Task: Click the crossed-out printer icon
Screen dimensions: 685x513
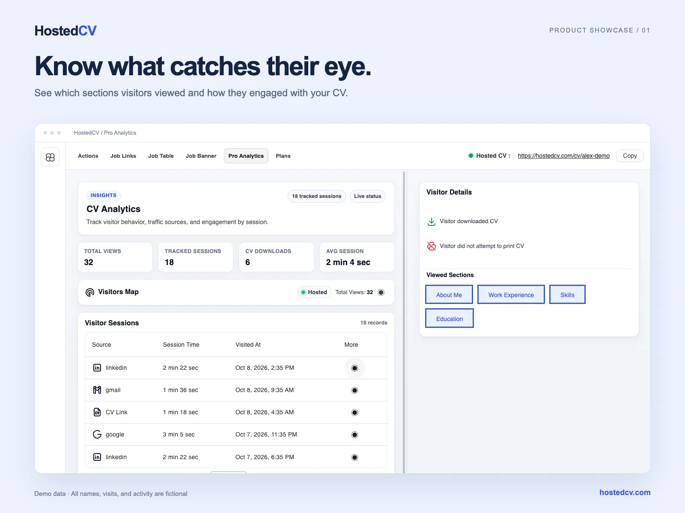Action: 432,246
